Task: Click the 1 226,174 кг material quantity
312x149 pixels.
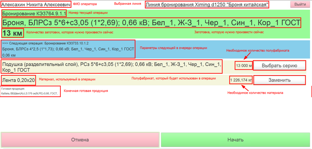Action: [241, 80]
